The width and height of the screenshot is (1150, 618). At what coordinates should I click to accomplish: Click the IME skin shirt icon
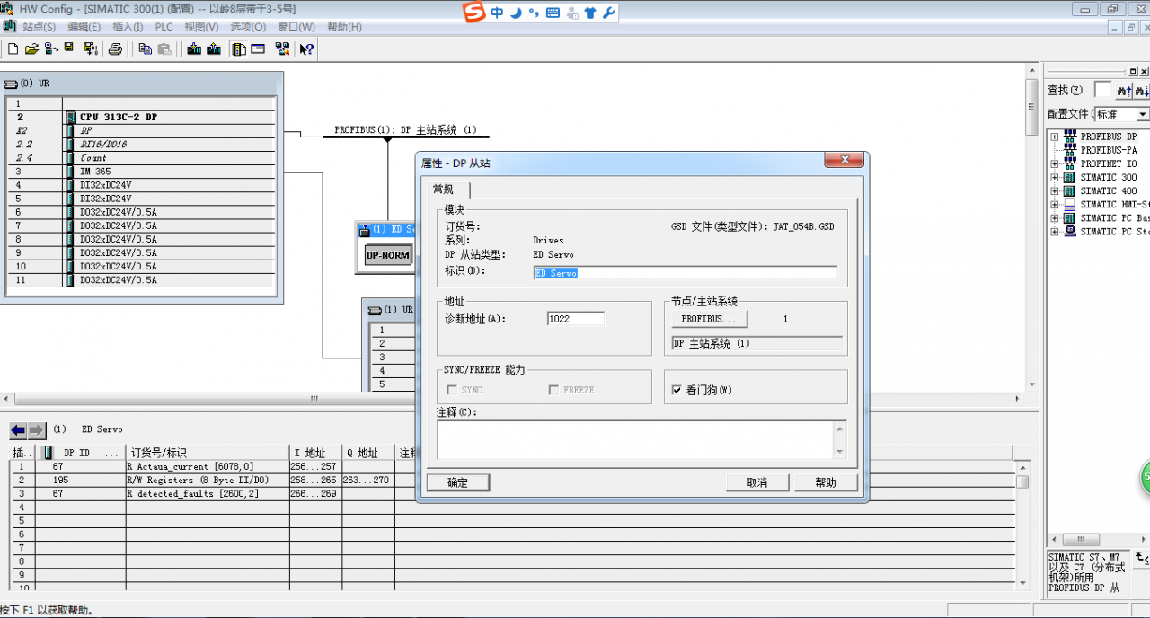click(x=590, y=13)
